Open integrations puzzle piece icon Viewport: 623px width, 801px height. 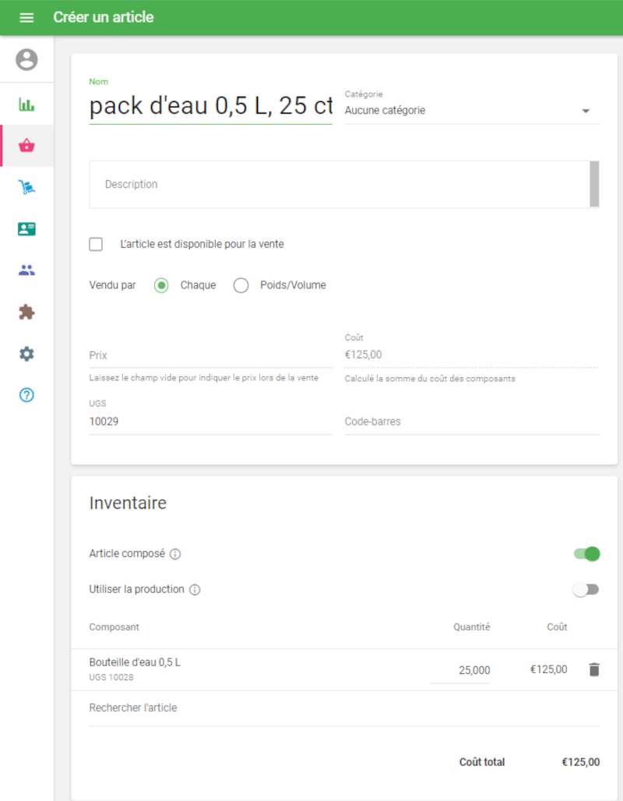pos(26,312)
